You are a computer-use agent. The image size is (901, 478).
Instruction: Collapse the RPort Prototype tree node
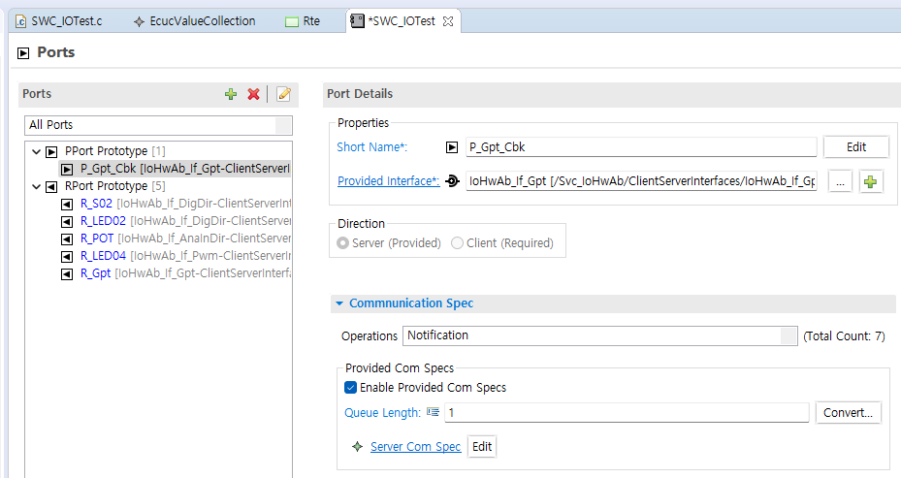38,186
